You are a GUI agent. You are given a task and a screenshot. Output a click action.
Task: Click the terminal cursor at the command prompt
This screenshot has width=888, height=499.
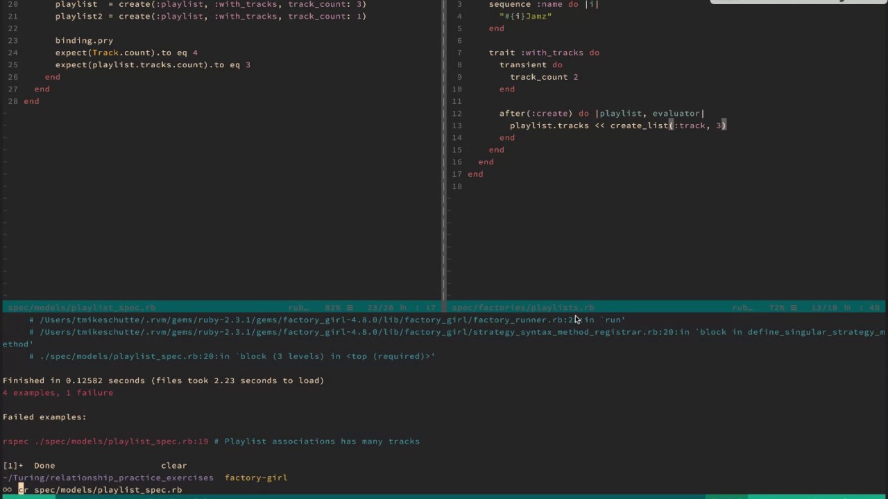click(21, 489)
